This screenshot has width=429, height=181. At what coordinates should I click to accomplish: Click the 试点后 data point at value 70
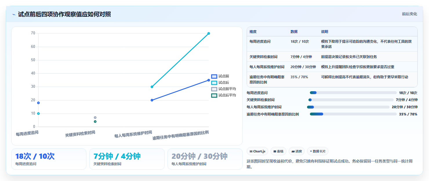point(209,33)
